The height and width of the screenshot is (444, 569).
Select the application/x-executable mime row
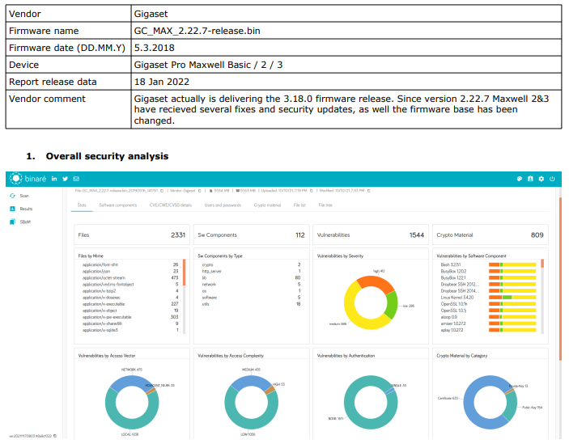coord(130,304)
